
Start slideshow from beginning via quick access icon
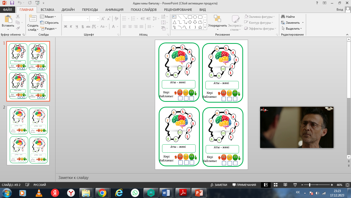click(38, 3)
